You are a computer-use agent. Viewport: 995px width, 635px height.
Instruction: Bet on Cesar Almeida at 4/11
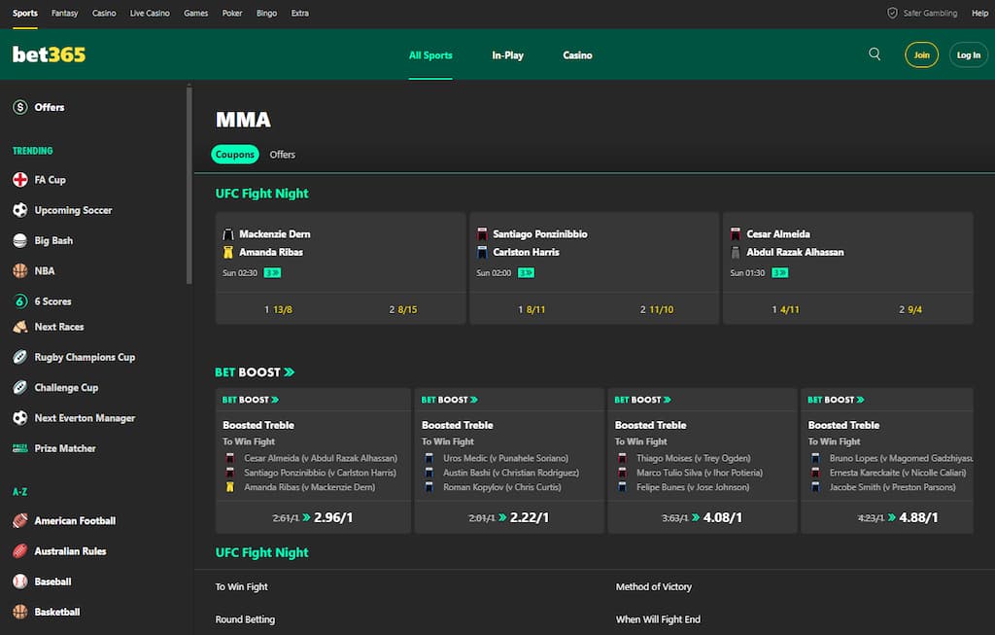click(x=785, y=309)
